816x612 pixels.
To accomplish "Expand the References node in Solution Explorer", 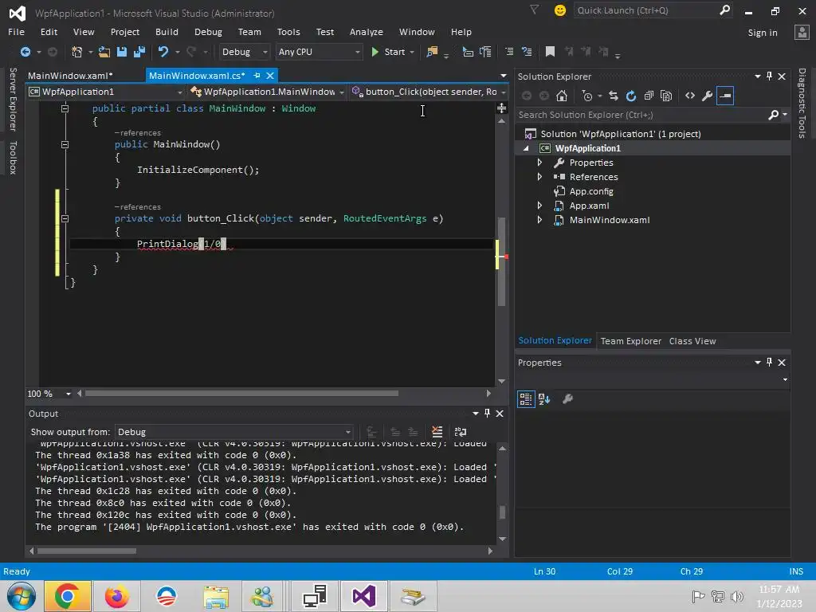I will point(539,177).
